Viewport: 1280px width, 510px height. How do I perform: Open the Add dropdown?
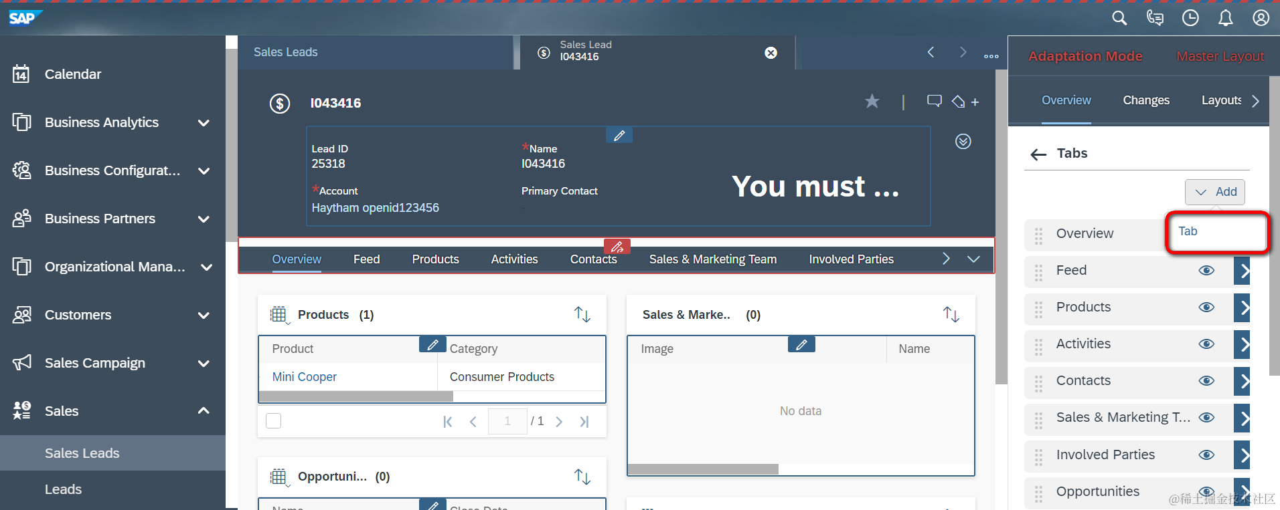(x=1215, y=192)
